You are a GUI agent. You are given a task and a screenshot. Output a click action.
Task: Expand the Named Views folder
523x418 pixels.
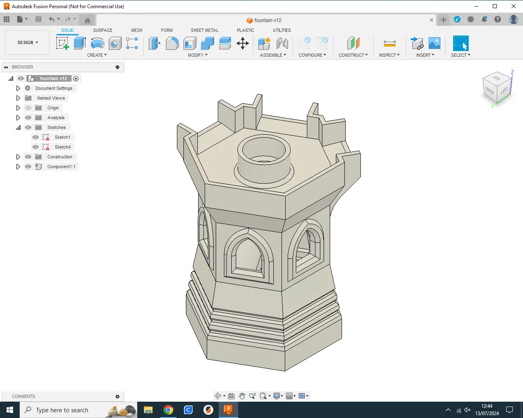coord(18,98)
